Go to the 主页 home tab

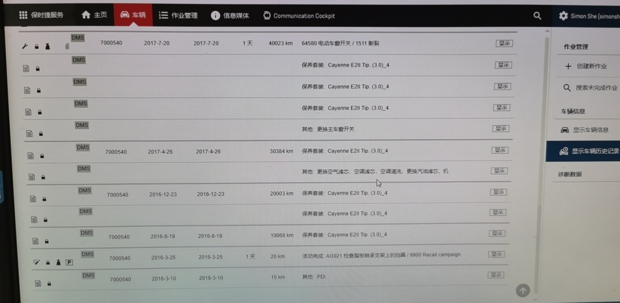click(94, 15)
